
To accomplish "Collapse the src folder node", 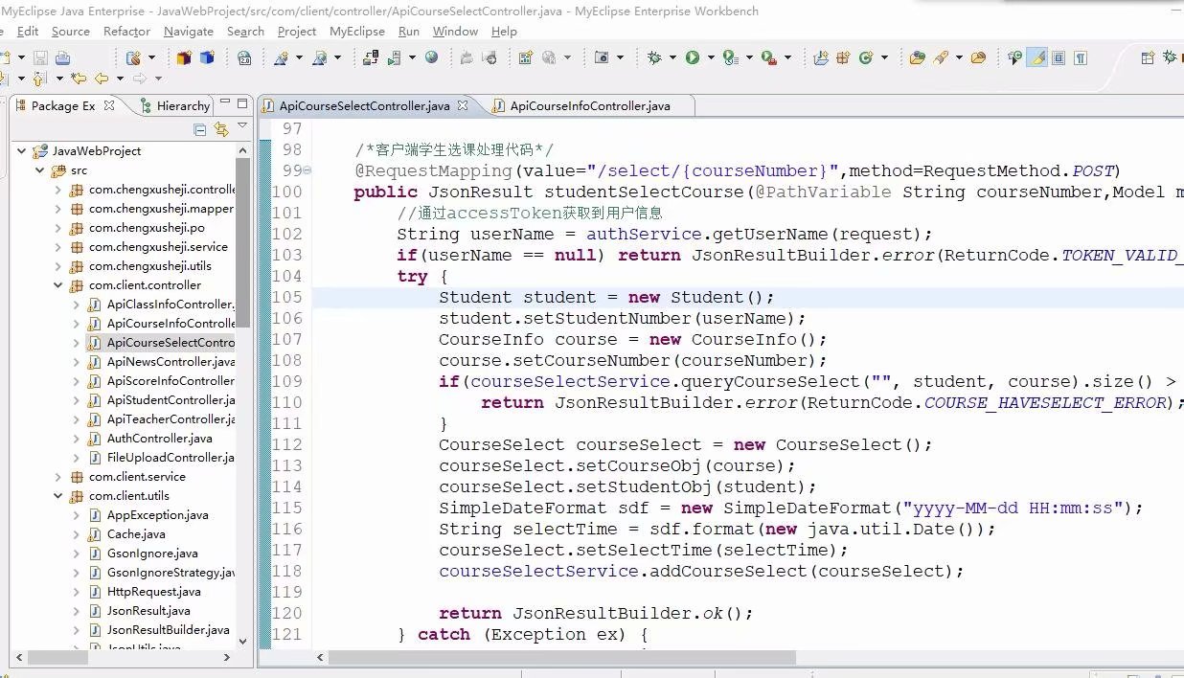I will [40, 169].
